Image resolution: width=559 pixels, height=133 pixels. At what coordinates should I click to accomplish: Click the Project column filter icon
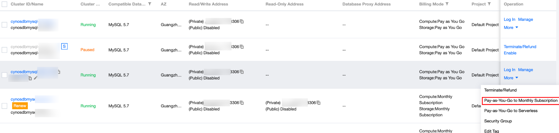point(489,4)
